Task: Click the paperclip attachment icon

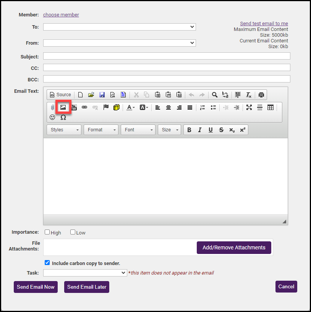Action: click(x=52, y=107)
